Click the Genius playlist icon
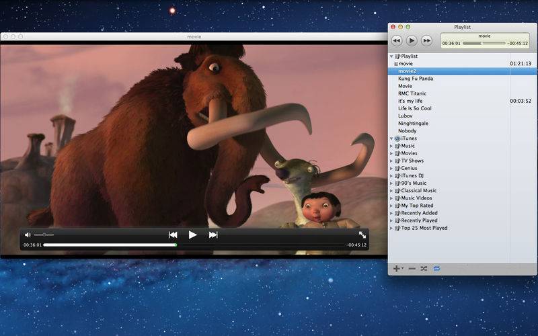The image size is (538, 336). pos(397,169)
